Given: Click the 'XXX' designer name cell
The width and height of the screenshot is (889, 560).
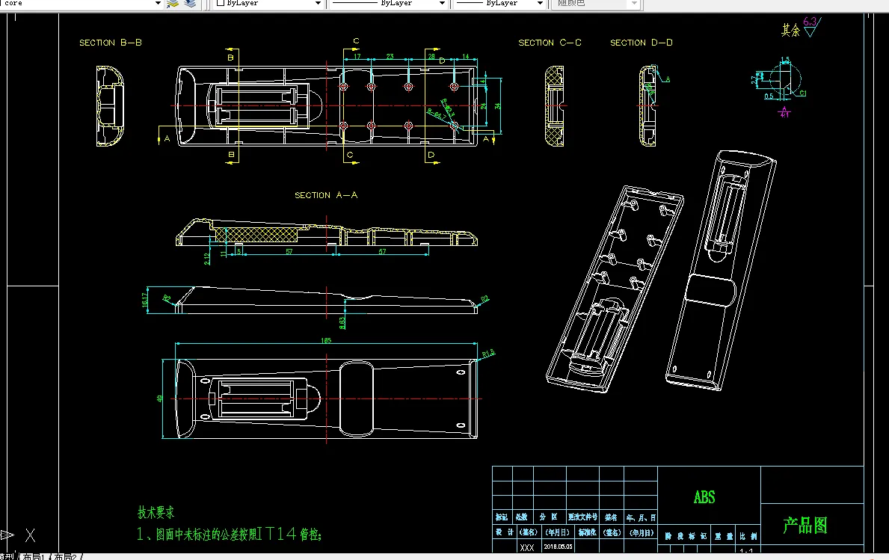Looking at the screenshot, I should tap(526, 547).
